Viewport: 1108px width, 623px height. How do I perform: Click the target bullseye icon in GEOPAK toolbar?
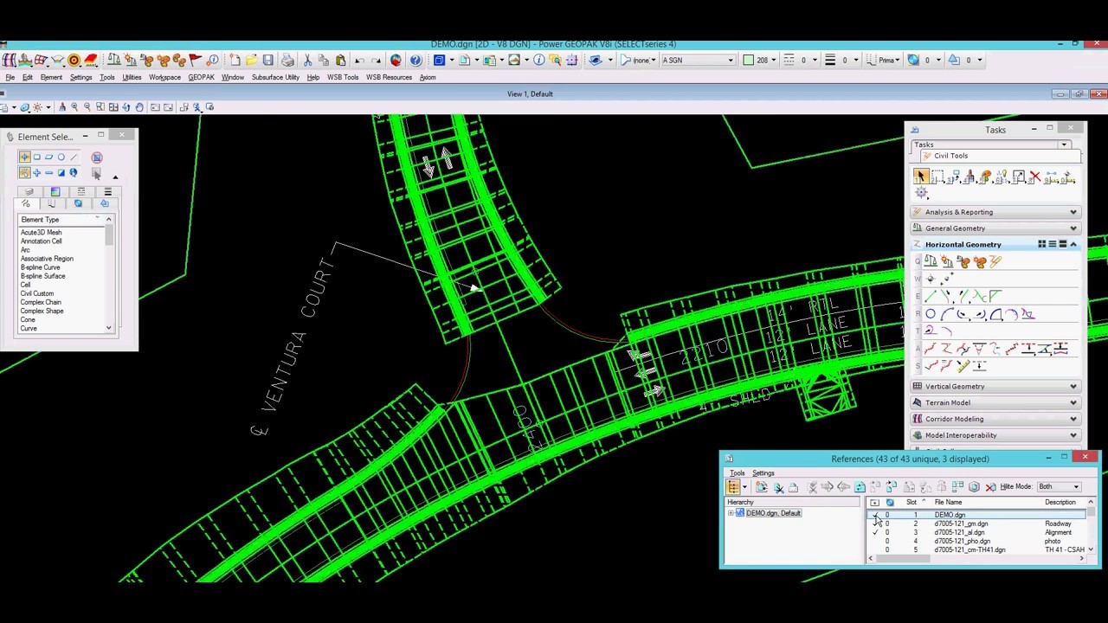click(x=74, y=60)
